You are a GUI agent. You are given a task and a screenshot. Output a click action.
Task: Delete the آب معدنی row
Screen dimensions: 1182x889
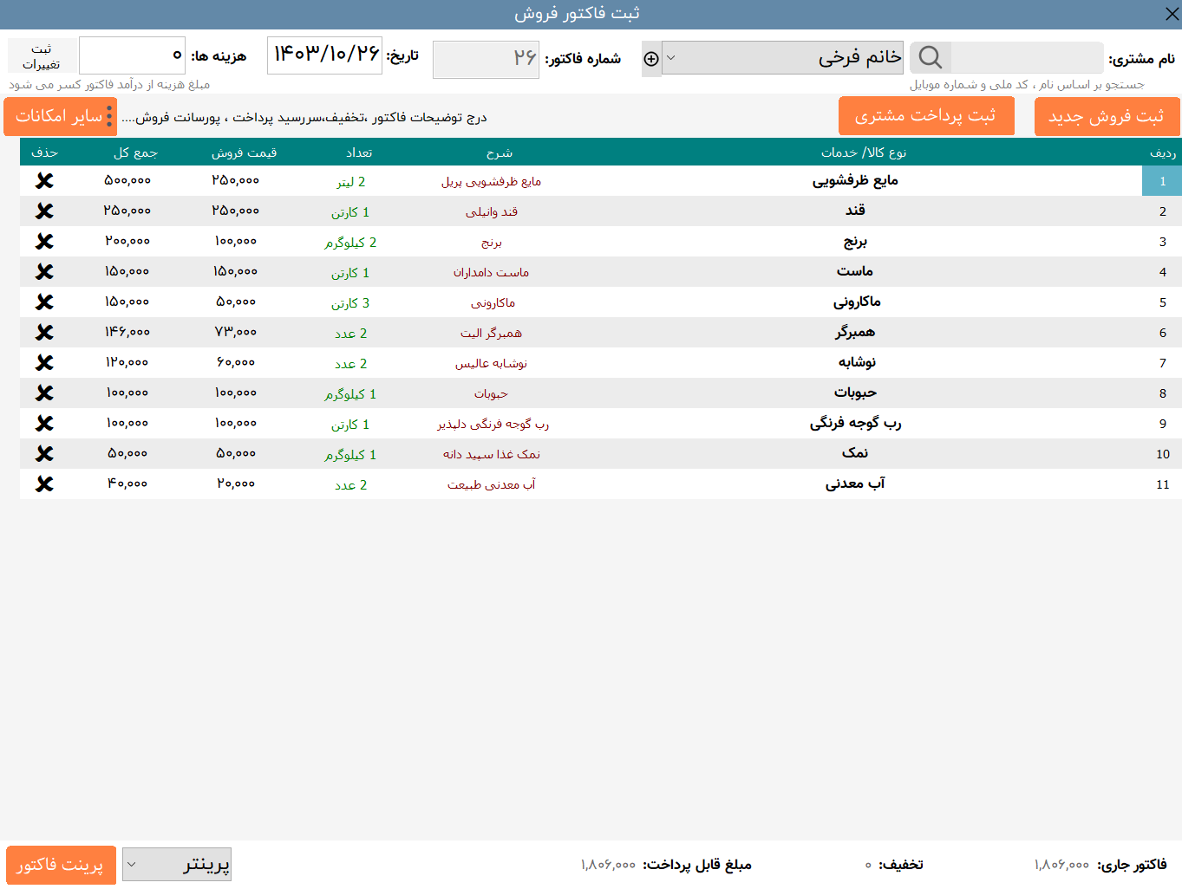[x=44, y=484]
